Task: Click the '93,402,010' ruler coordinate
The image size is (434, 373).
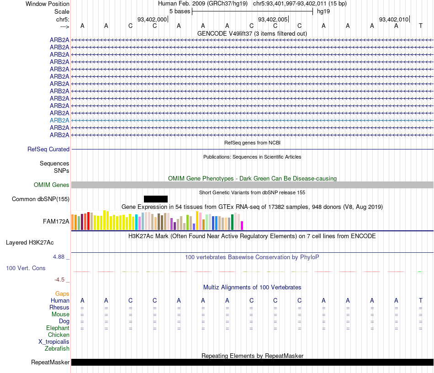Action: click(394, 19)
